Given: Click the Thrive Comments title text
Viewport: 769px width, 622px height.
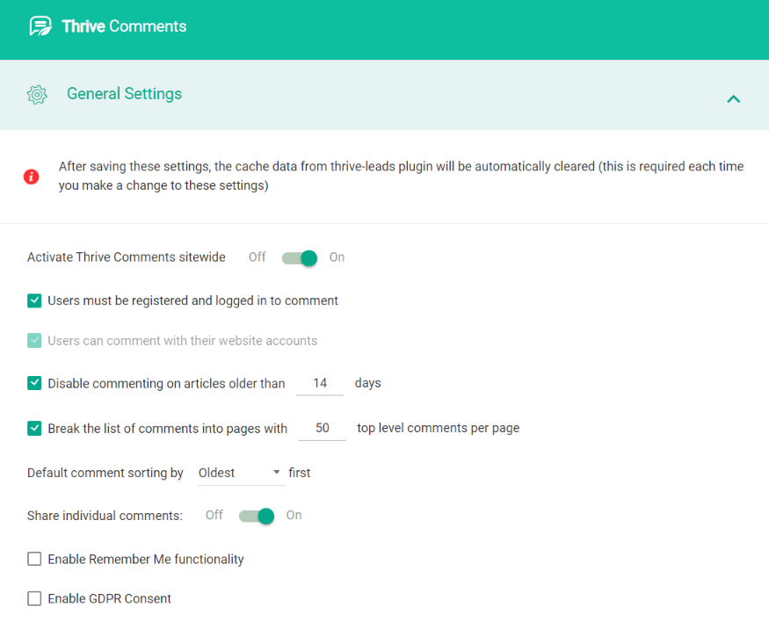Looking at the screenshot, I should click(x=124, y=26).
